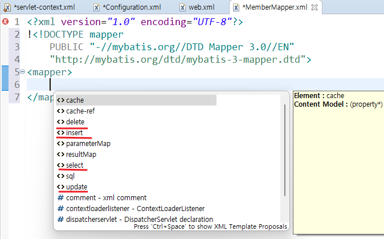Click line number 3 in the gutter
The image size is (384, 239).
[x=17, y=47]
